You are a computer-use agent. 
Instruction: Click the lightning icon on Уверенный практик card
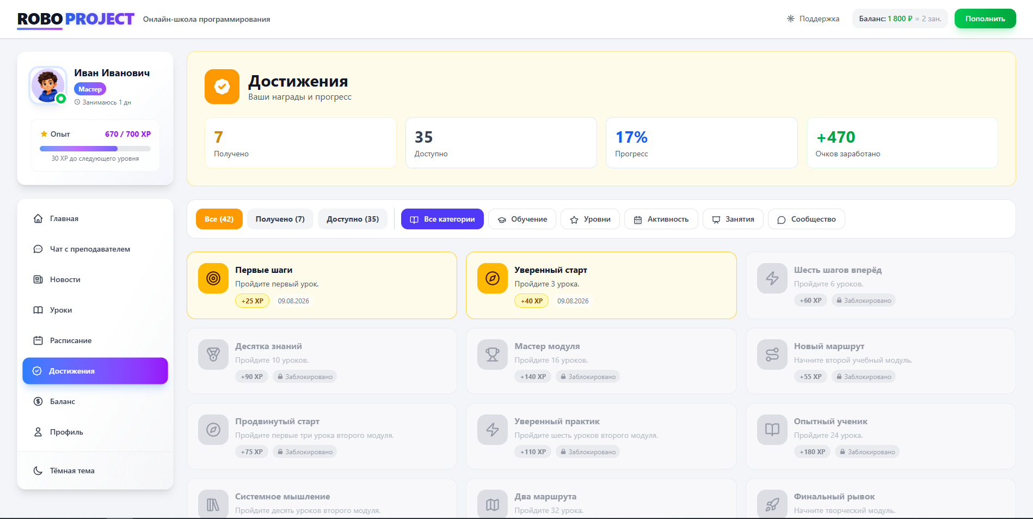(x=493, y=430)
